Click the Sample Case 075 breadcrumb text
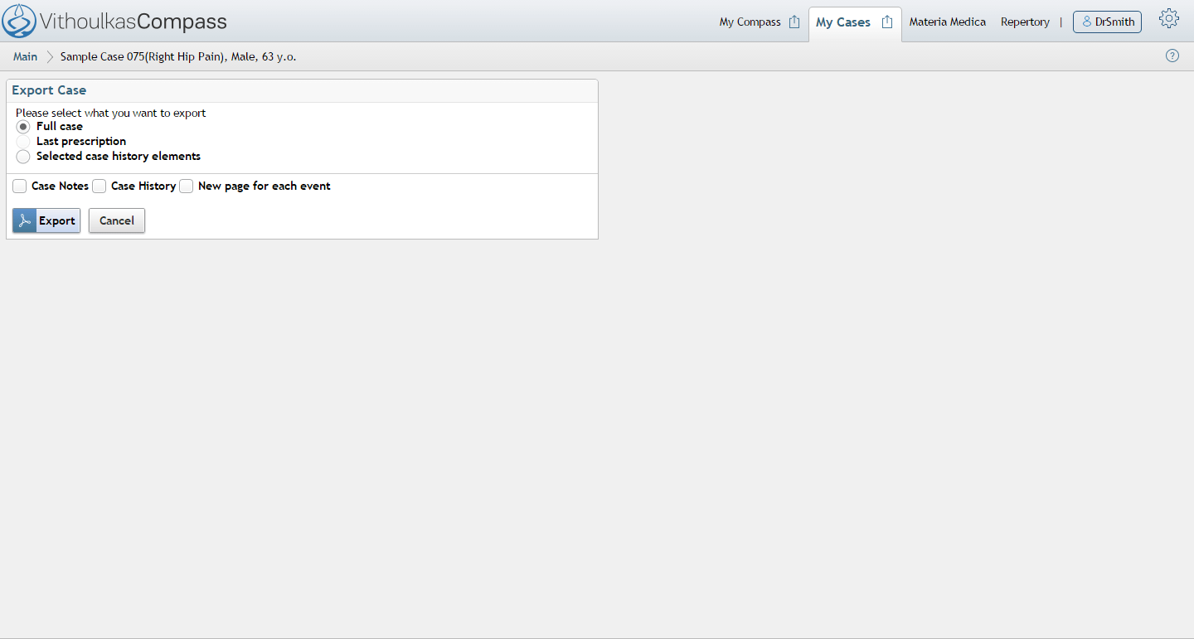This screenshot has height=639, width=1194. pos(178,56)
